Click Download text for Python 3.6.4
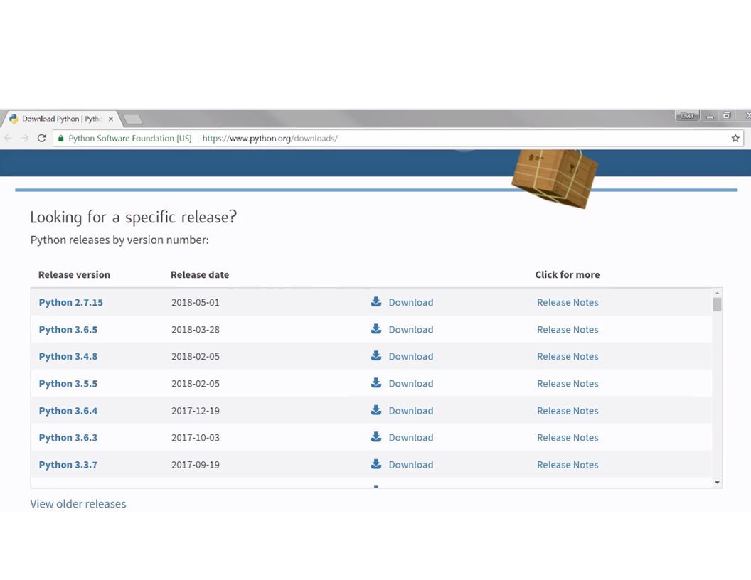 tap(411, 411)
